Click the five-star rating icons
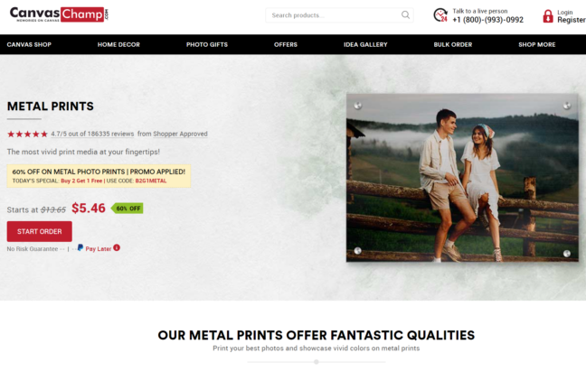The width and height of the screenshot is (586, 390). [28, 134]
